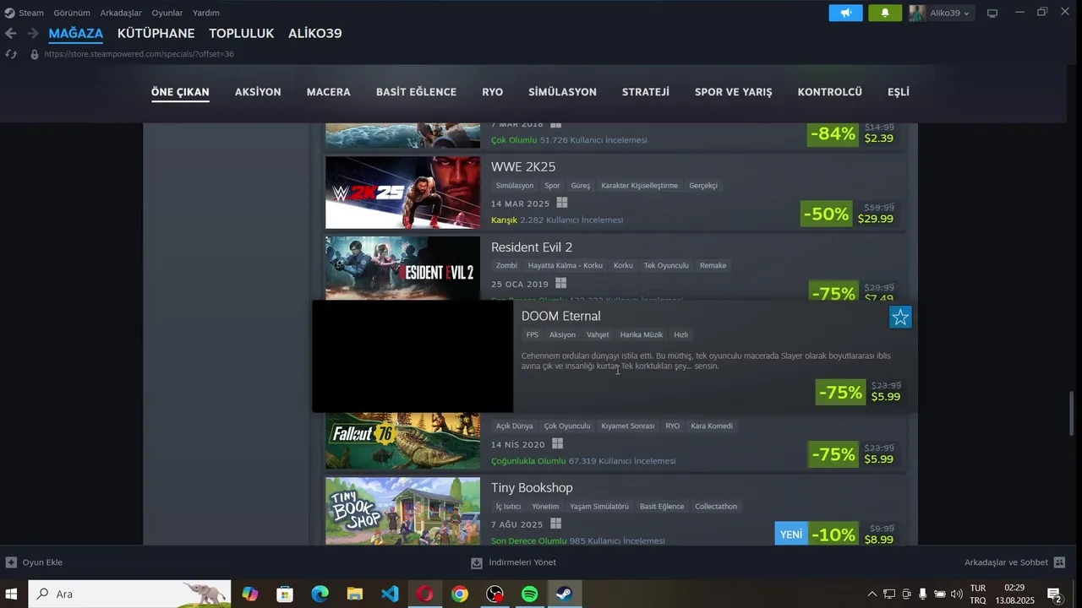This screenshot has height=608, width=1082.
Task: Select the SPOR VE YARIŞ category tab
Action: [733, 92]
